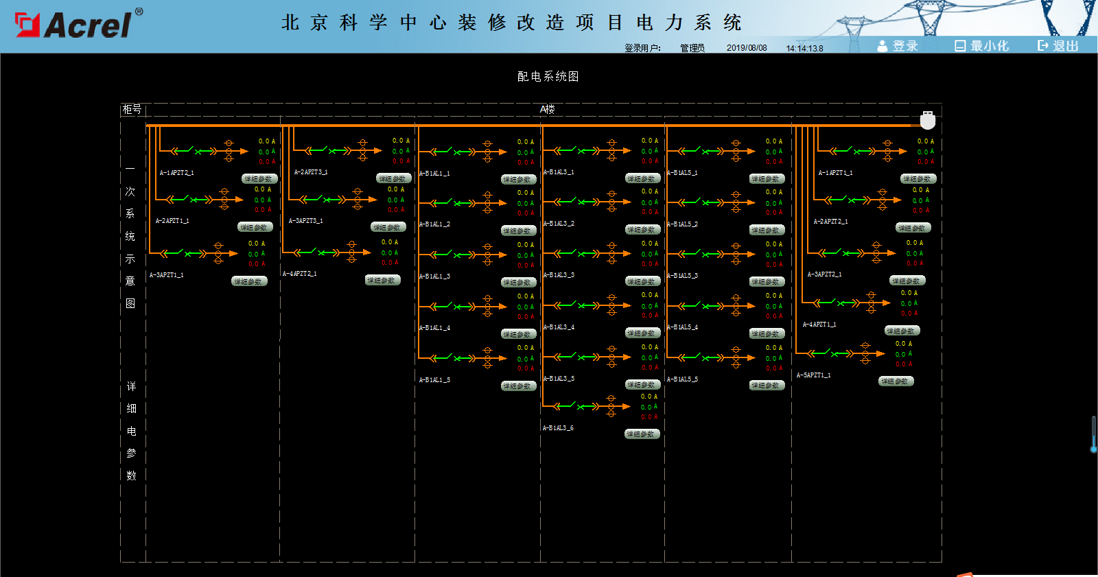The image size is (1098, 577).
Task: Click the A-3APZT1_1 outgoing feeder arrow
Action: pyautogui.click(x=234, y=254)
